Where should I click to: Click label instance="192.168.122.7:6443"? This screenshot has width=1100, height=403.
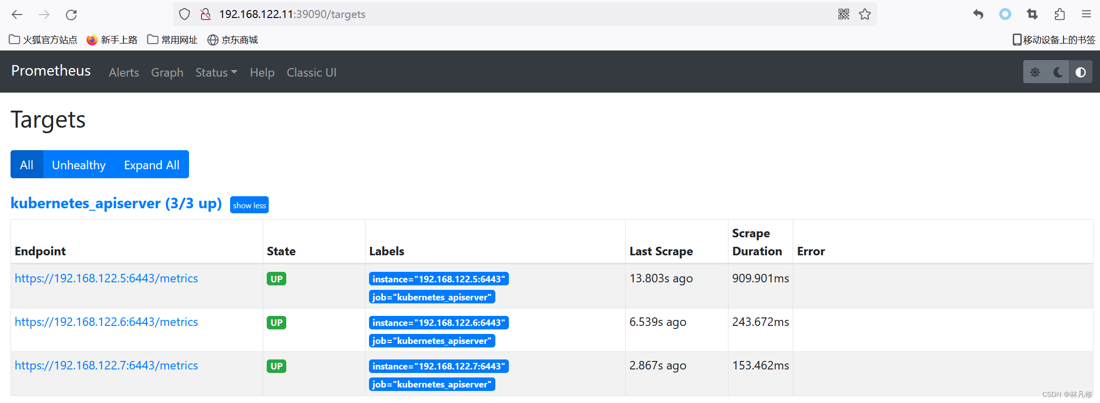[x=439, y=366]
